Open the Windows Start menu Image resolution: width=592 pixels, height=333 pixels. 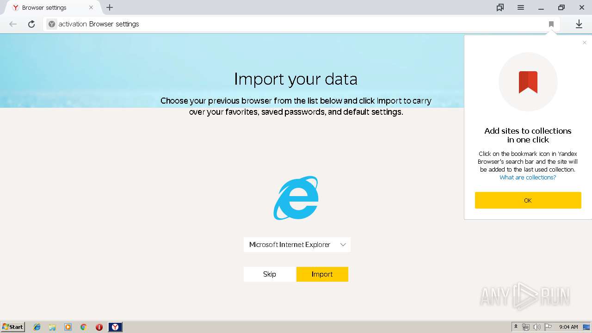tap(13, 327)
